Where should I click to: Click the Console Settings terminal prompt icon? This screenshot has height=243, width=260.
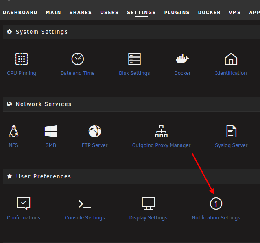[x=85, y=204]
